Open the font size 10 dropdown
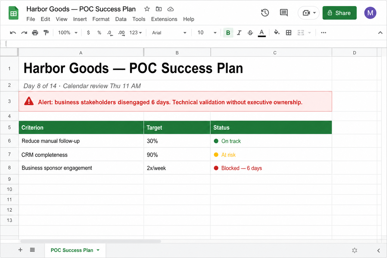This screenshot has width=387, height=258. tap(207, 33)
